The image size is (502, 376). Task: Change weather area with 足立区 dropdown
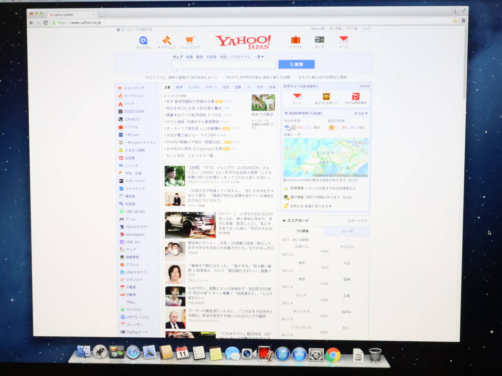click(x=361, y=113)
